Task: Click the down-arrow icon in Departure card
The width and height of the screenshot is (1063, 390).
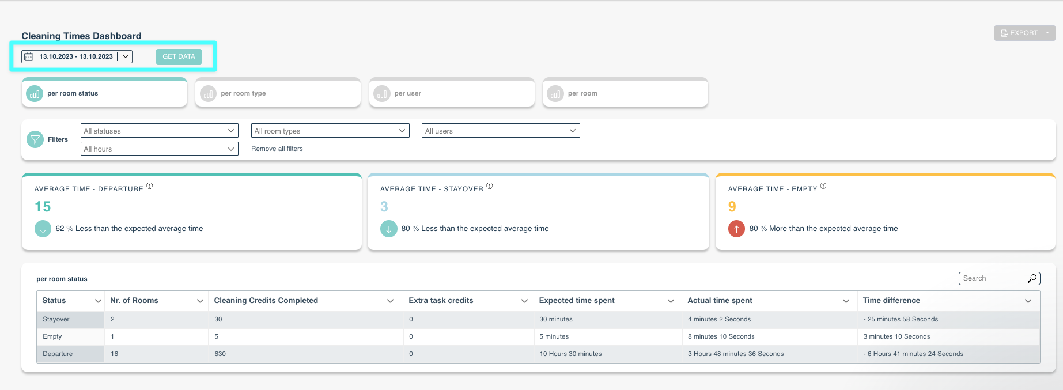Action: (43, 229)
